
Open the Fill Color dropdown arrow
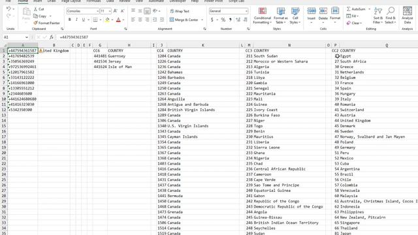(112, 20)
